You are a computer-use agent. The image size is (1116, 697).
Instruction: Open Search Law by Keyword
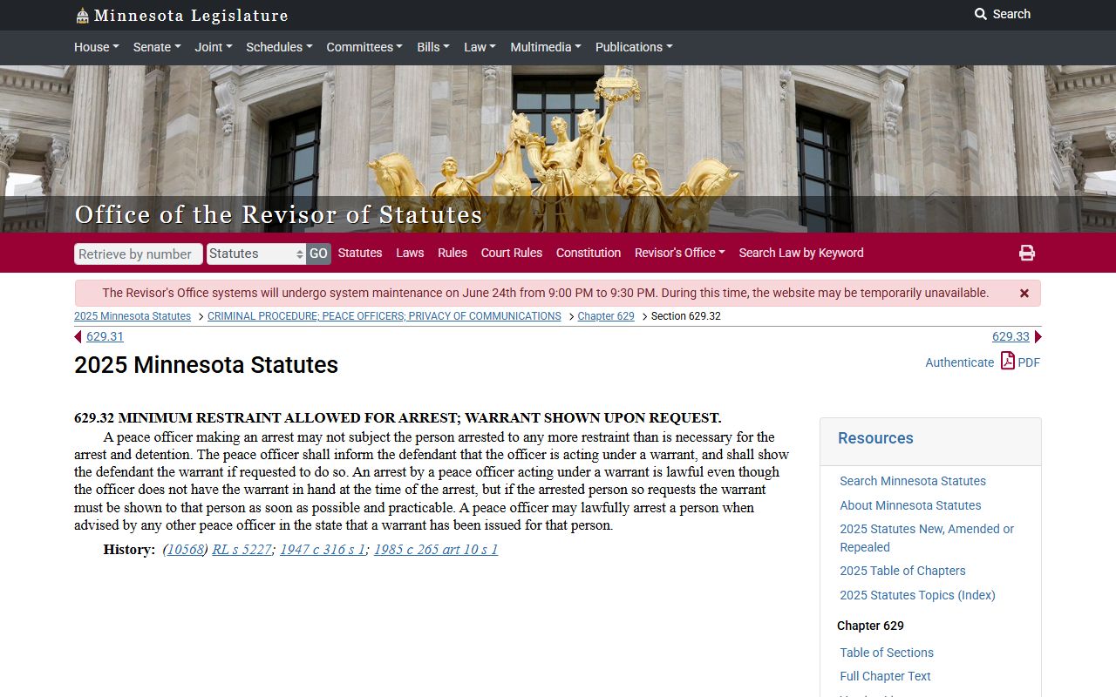(x=801, y=253)
